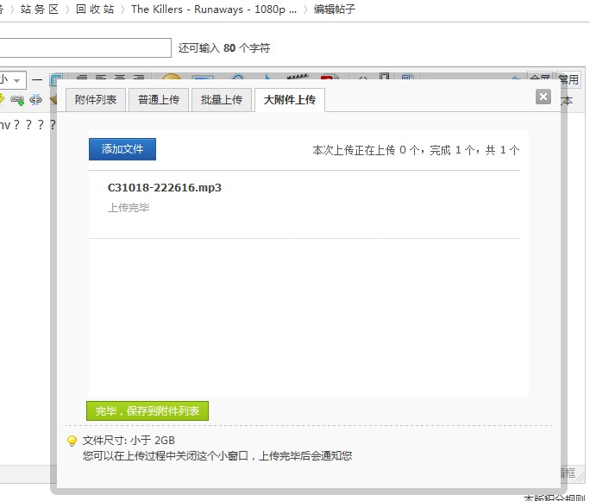Open the 普通上传 tab
This screenshot has width=590, height=501.
click(x=159, y=100)
